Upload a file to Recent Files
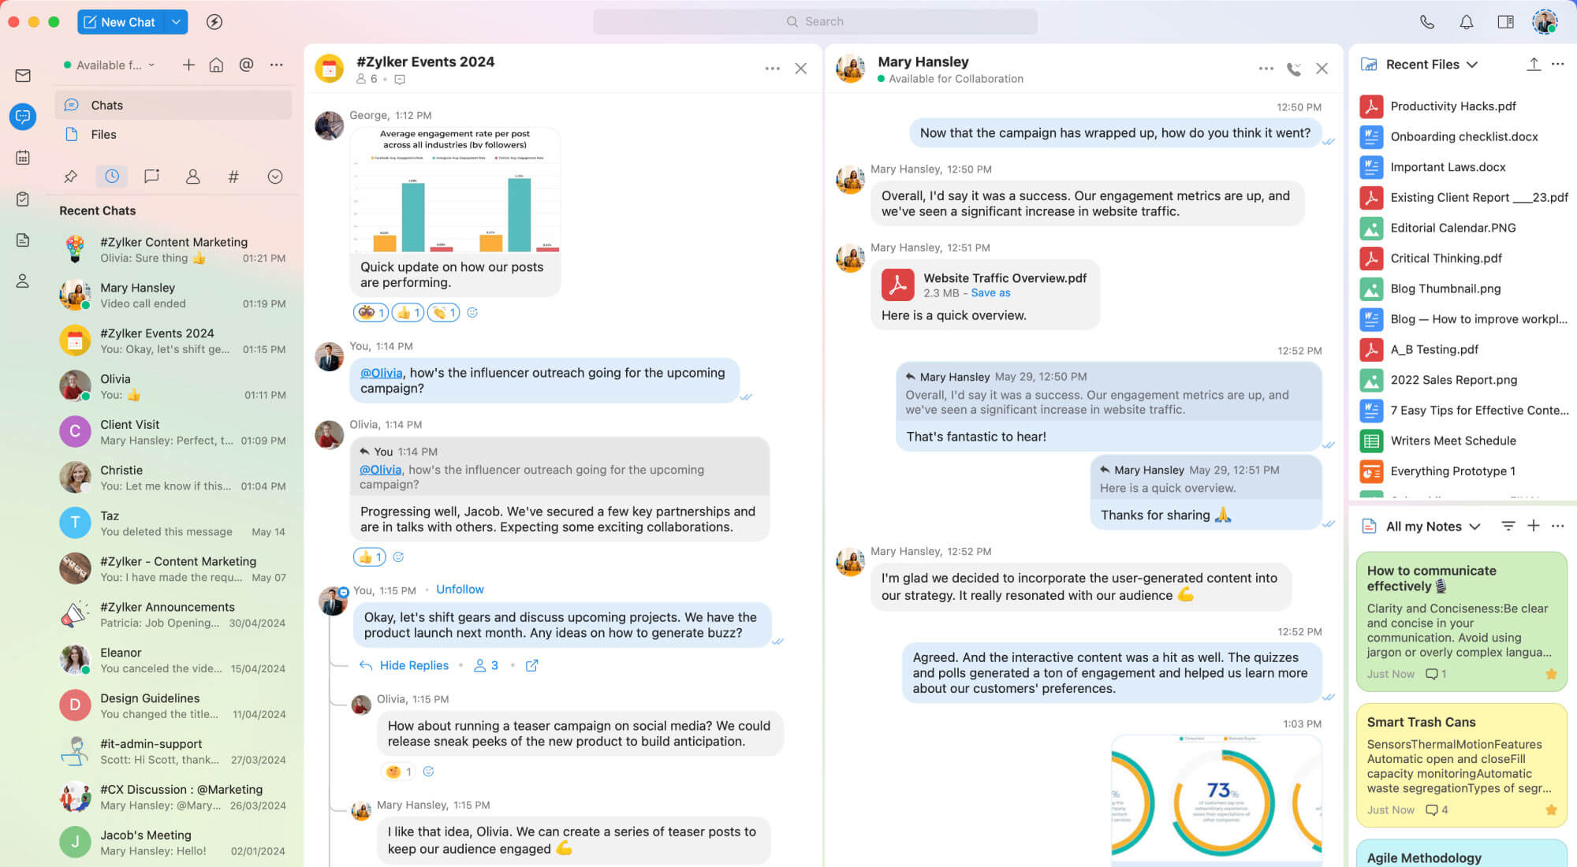 click(1533, 65)
